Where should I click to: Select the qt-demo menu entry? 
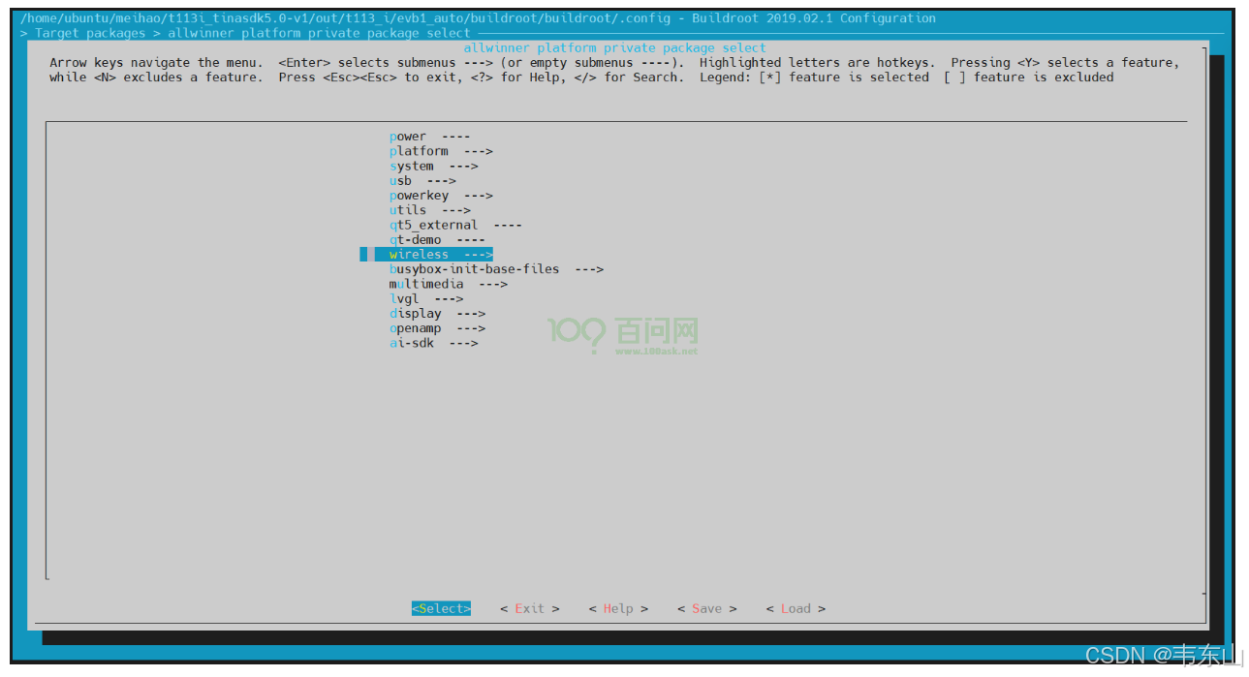point(437,239)
